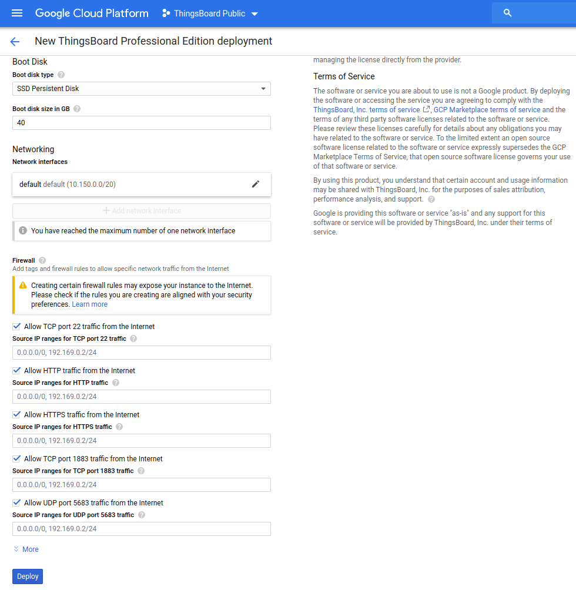
Task: Open ThingsBoard, Inc. terms of service link
Action: 366,109
